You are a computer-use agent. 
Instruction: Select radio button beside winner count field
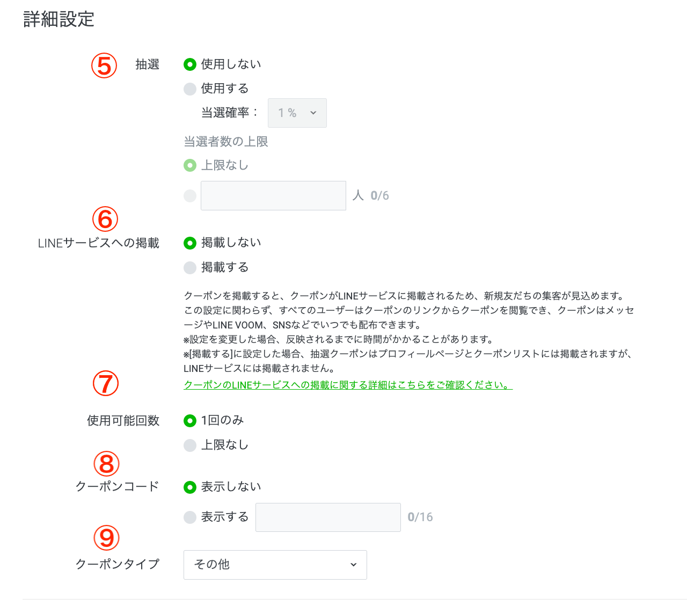point(190,195)
